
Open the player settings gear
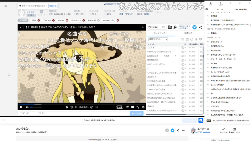143,107
